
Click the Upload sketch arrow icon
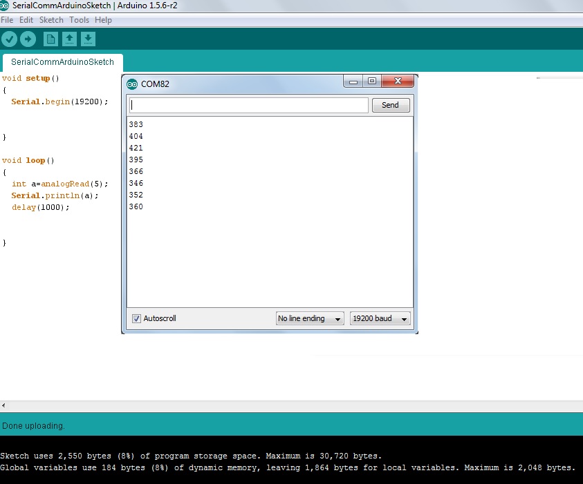[x=28, y=39]
